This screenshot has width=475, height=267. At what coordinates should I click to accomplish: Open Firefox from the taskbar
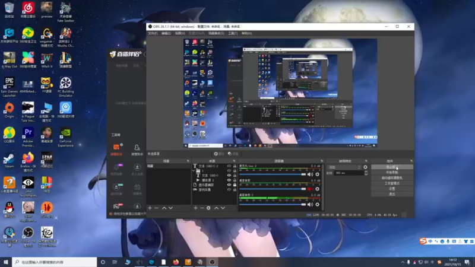[x=176, y=262]
